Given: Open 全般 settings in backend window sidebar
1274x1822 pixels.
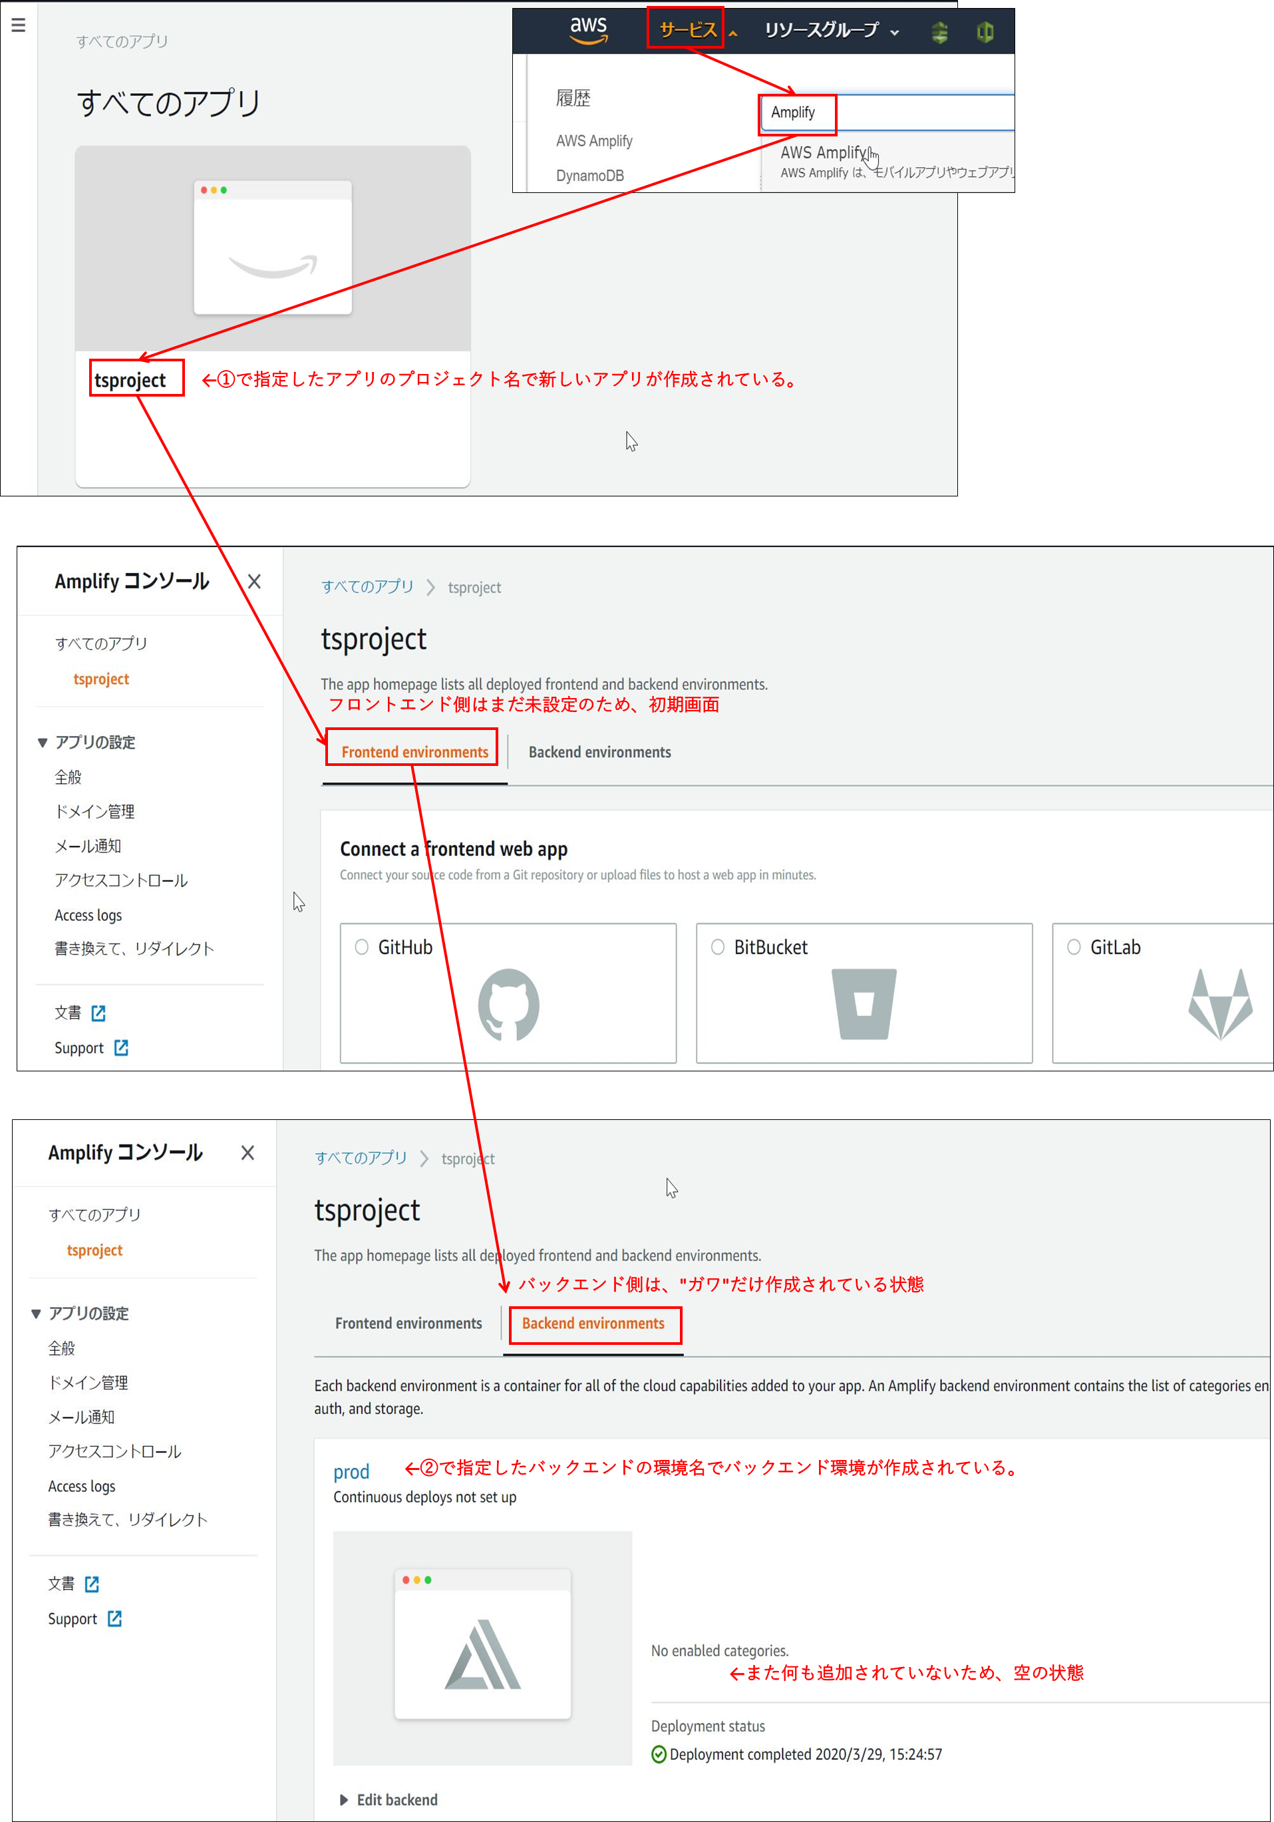Looking at the screenshot, I should tap(62, 1348).
